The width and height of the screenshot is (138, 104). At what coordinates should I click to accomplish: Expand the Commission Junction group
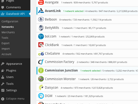coord(87,70)
